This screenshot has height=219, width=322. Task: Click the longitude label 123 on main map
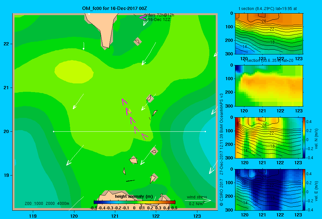[x=197, y=216]
